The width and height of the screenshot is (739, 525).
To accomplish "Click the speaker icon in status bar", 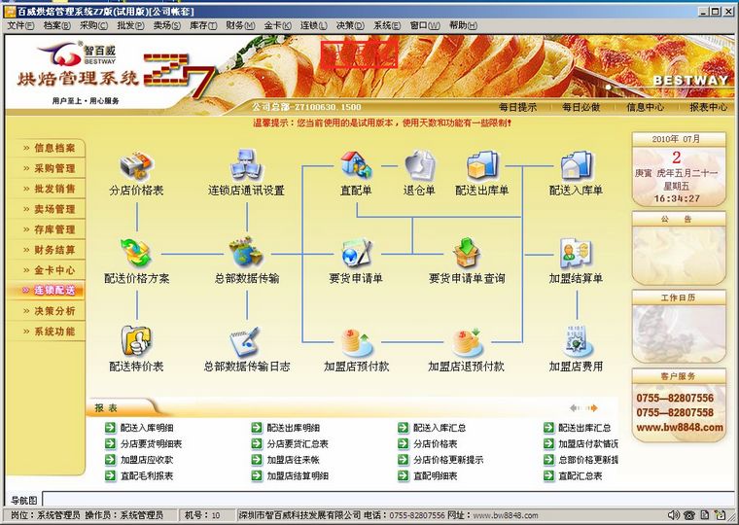I will [x=674, y=515].
